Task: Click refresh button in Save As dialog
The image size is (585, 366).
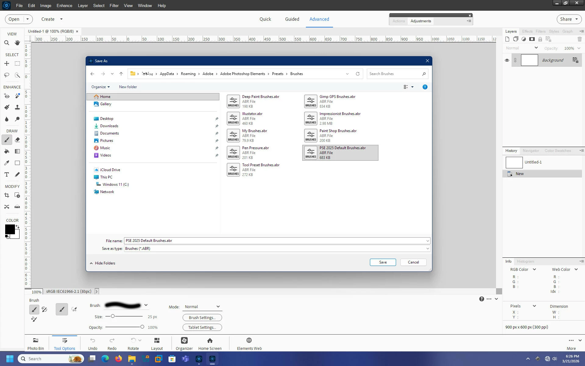Action: click(x=357, y=74)
